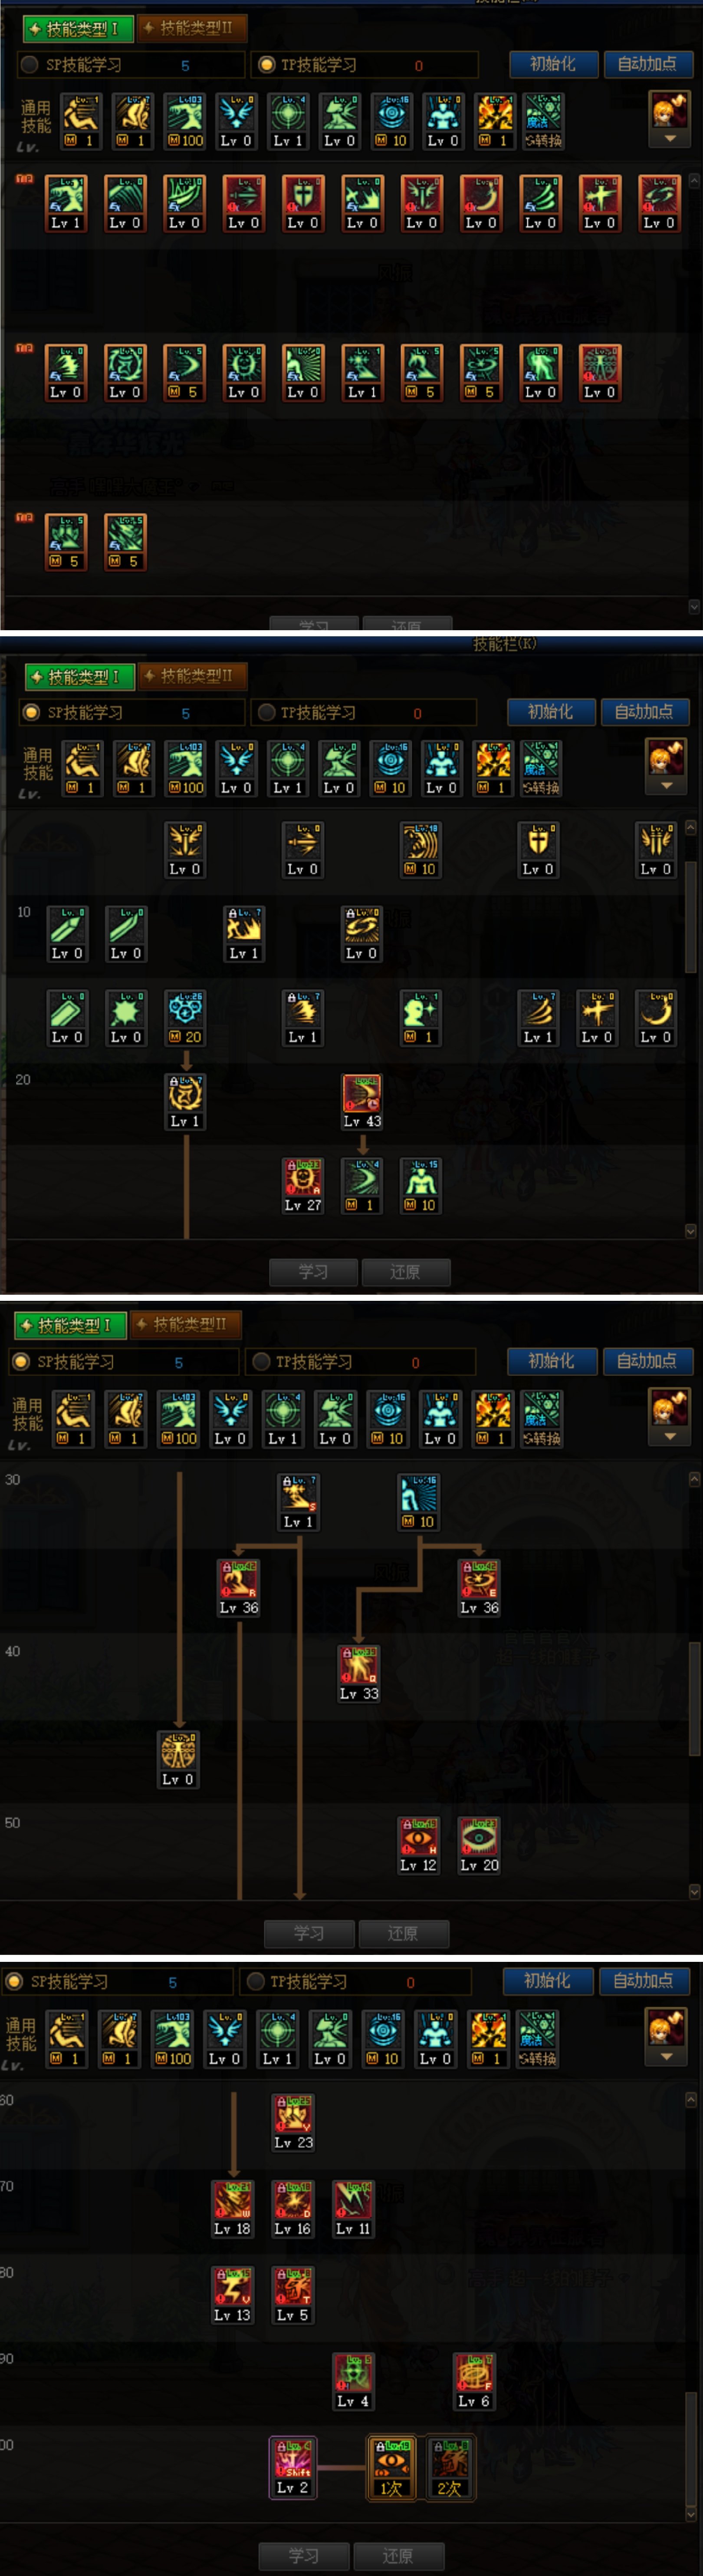Expand character portrait dropdown above level 30 tree
The width and height of the screenshot is (703, 2576).
[670, 1417]
